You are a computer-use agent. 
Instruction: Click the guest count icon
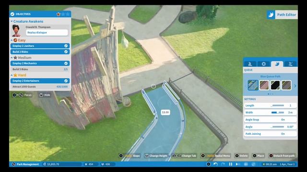[103, 164]
